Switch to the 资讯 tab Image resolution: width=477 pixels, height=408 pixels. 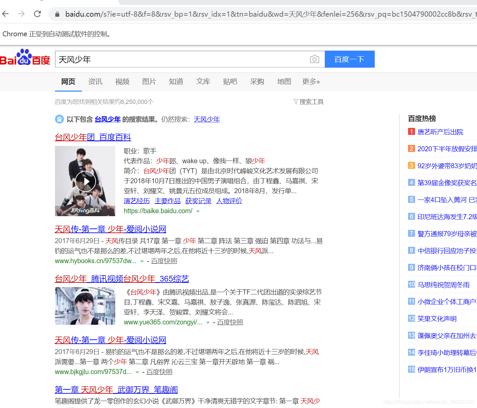tap(95, 82)
